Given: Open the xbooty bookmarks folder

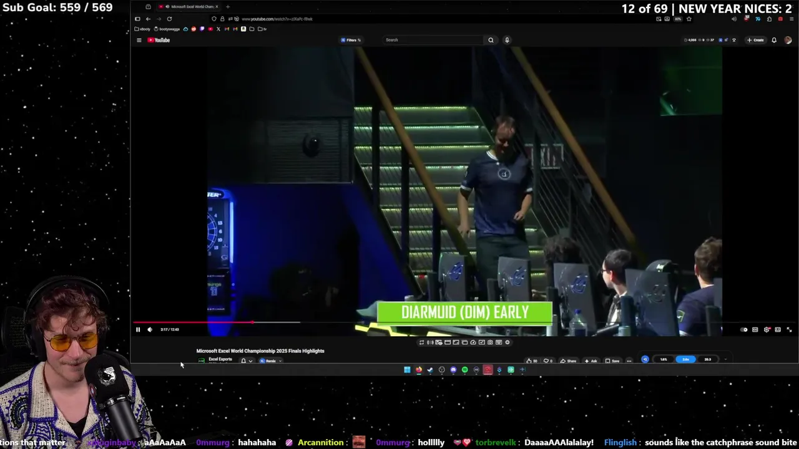Looking at the screenshot, I should pyautogui.click(x=143, y=29).
